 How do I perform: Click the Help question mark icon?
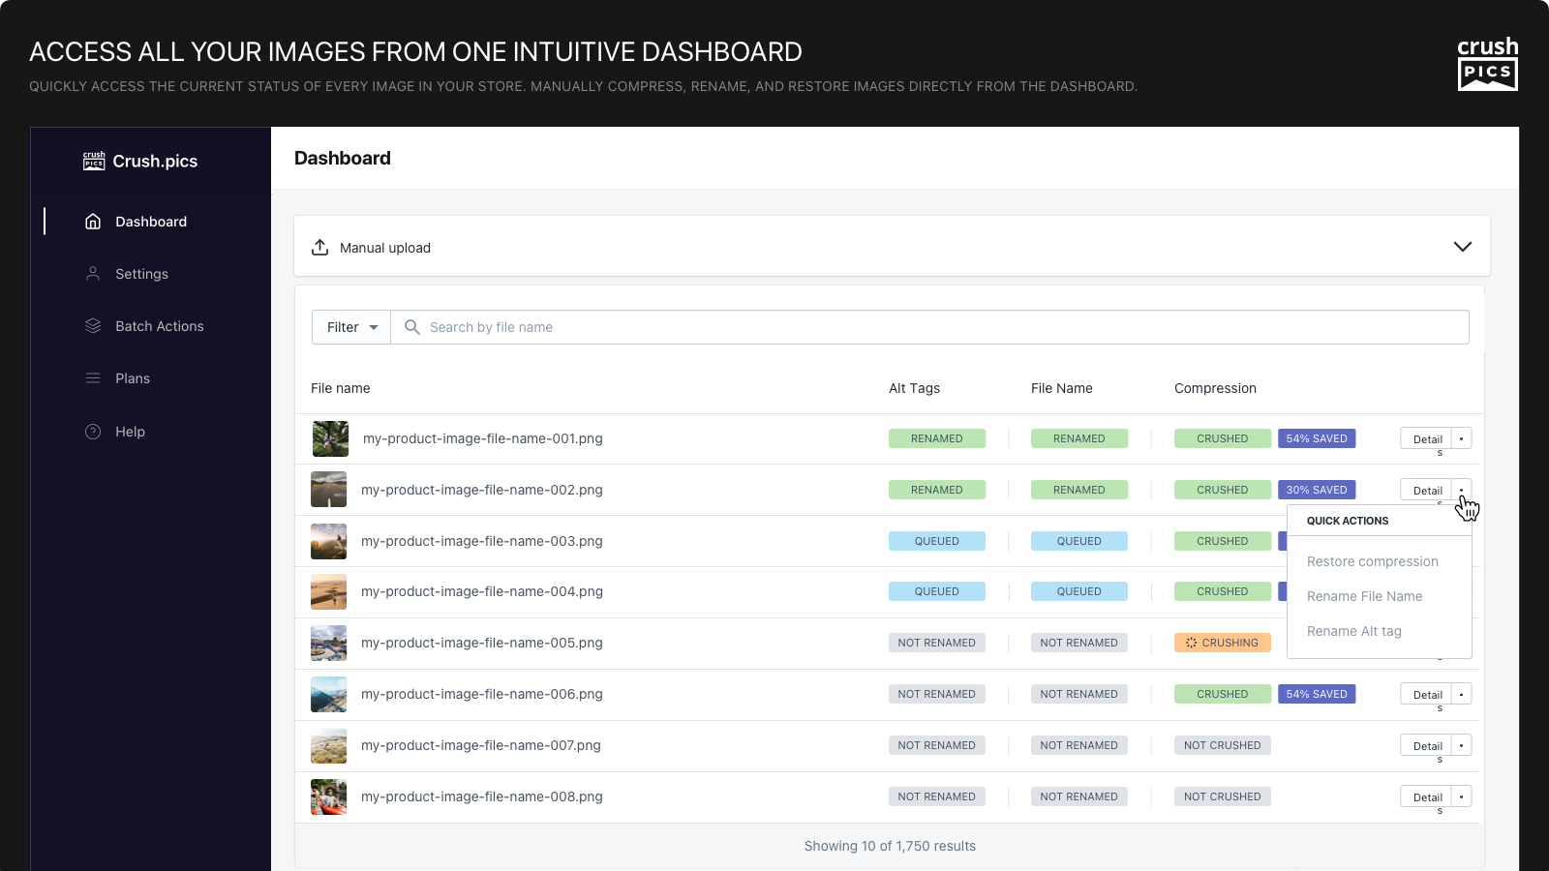click(x=93, y=432)
